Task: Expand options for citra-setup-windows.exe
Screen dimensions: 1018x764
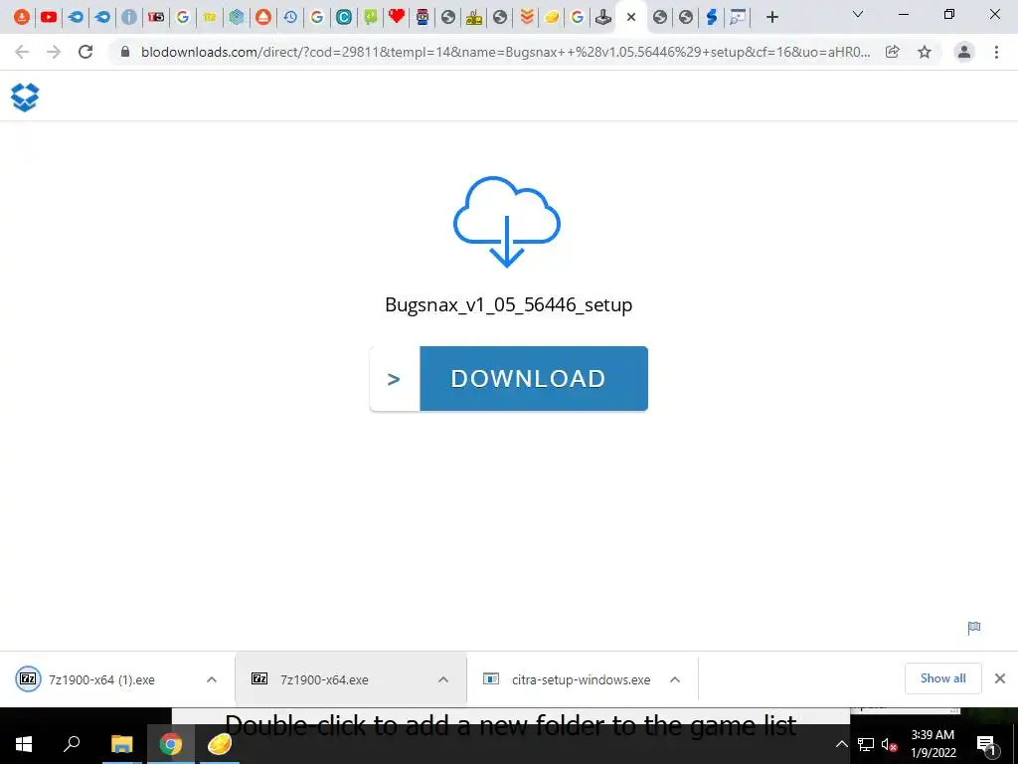Action: tap(675, 679)
